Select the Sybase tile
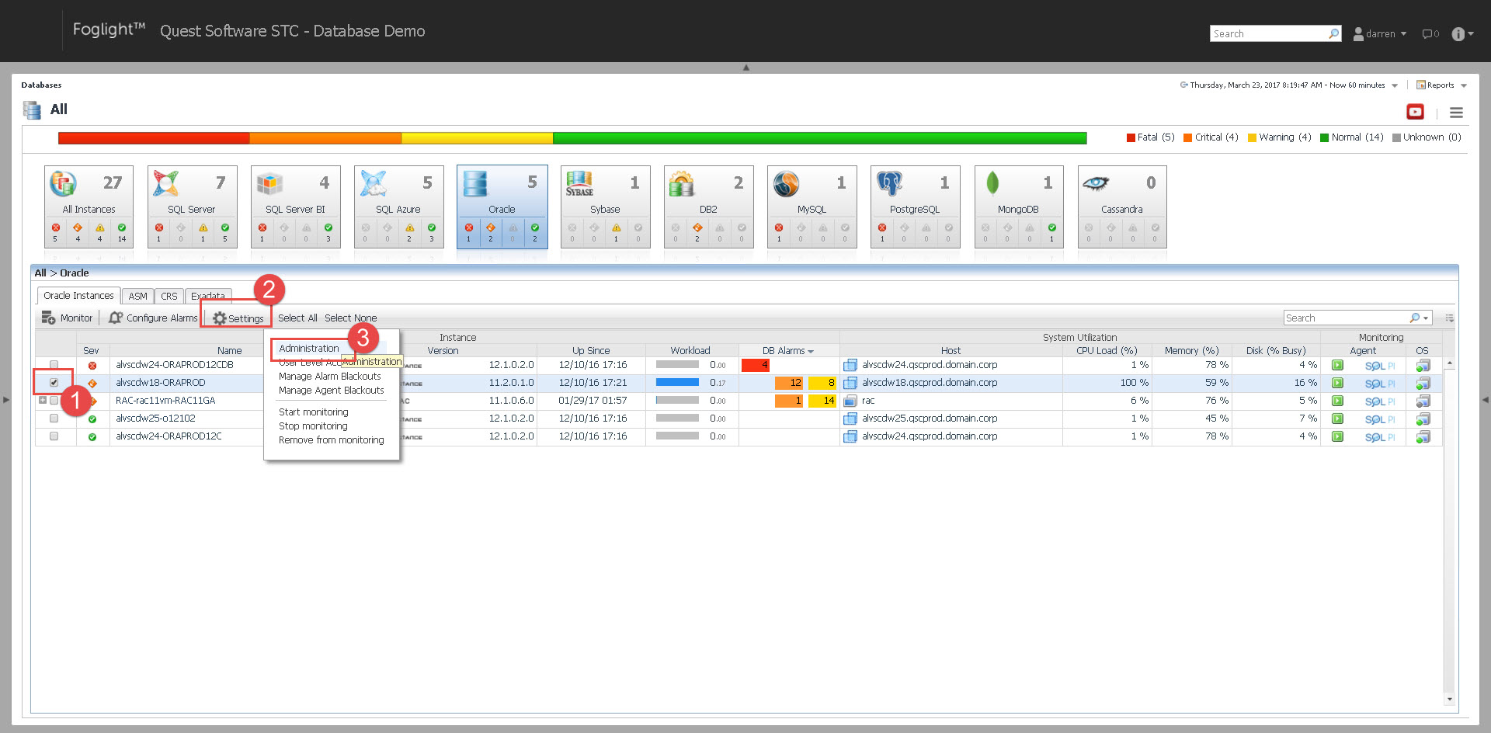Image resolution: width=1491 pixels, height=733 pixels. coord(605,207)
